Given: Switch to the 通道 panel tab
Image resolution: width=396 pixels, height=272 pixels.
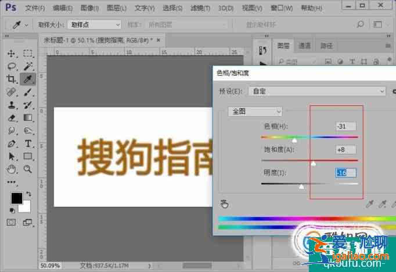Looking at the screenshot, I should [x=305, y=46].
